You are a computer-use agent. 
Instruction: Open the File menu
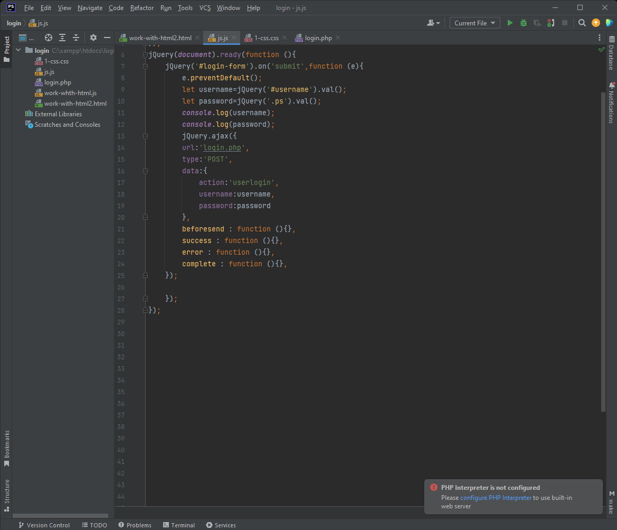29,8
